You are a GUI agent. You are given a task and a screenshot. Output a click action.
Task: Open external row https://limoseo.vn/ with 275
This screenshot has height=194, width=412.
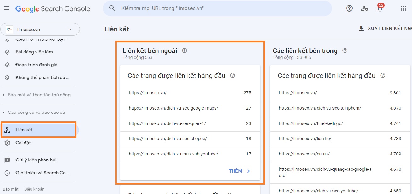point(190,93)
